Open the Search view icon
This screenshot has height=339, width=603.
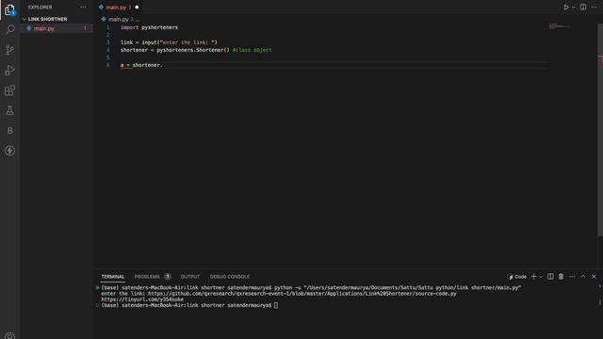coord(9,29)
